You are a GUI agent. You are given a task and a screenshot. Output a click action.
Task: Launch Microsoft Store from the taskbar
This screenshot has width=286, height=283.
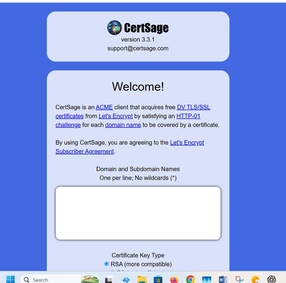pos(158,279)
